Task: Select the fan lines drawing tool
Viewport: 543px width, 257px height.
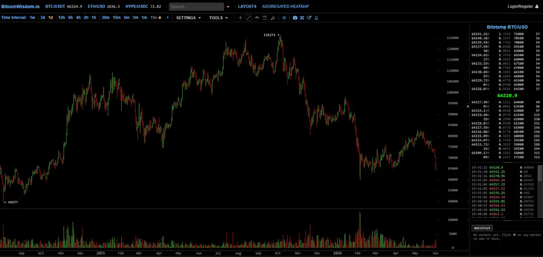Action: pos(273,18)
